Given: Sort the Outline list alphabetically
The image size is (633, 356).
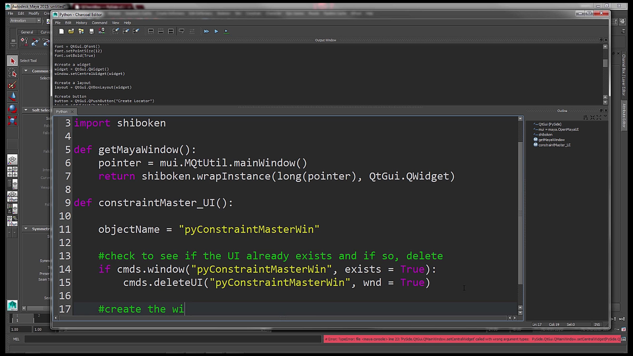Looking at the screenshot, I should (586, 117).
